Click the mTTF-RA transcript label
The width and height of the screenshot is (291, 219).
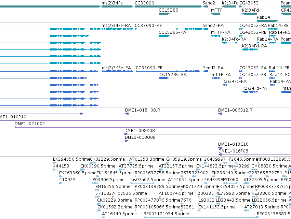click(x=221, y=32)
